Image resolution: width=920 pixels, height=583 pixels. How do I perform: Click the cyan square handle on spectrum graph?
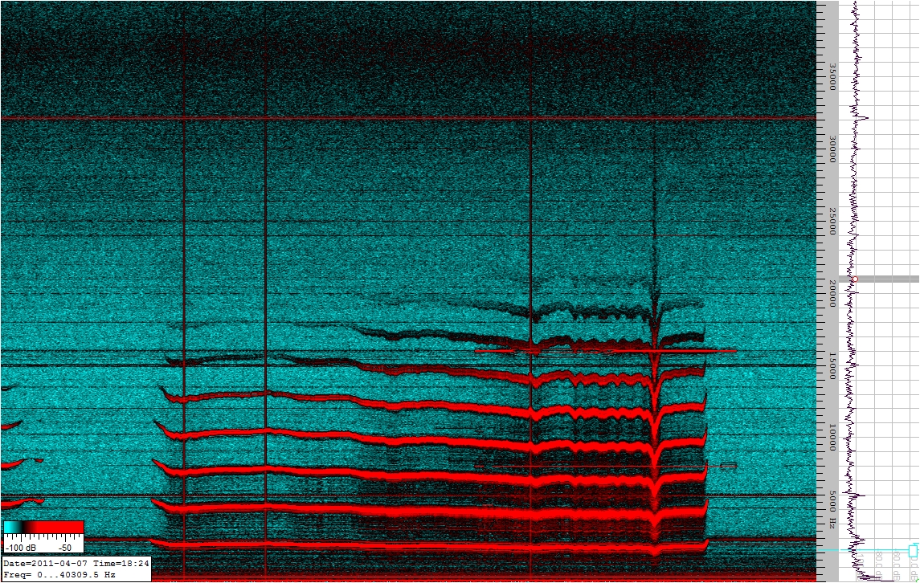[x=913, y=551]
